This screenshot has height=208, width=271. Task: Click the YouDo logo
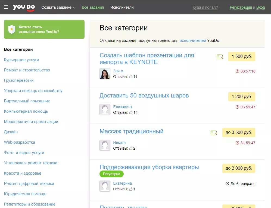click(24, 8)
